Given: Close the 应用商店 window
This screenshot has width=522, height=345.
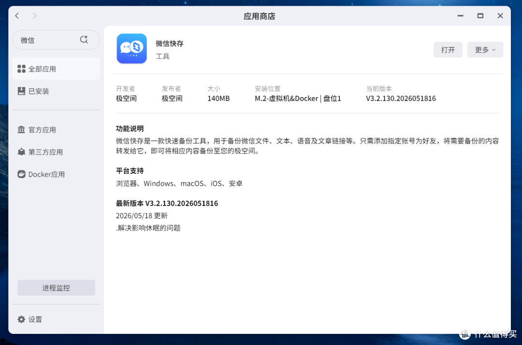Looking at the screenshot, I should (500, 15).
